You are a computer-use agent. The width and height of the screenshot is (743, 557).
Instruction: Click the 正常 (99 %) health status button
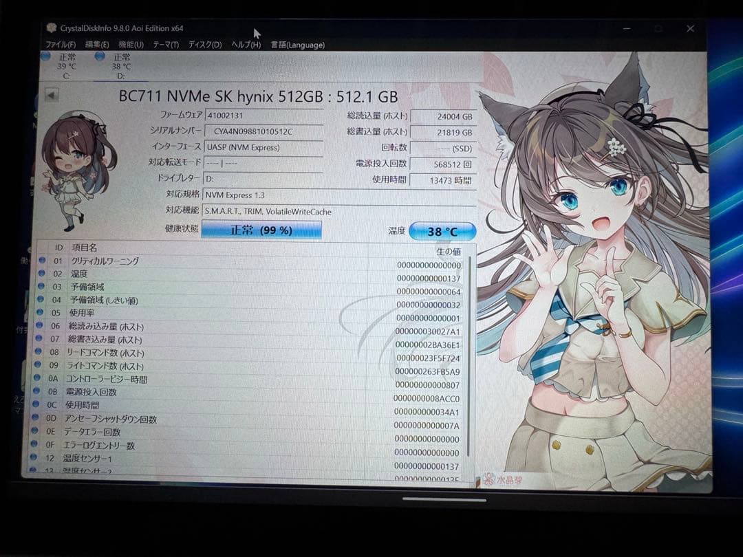(x=261, y=230)
